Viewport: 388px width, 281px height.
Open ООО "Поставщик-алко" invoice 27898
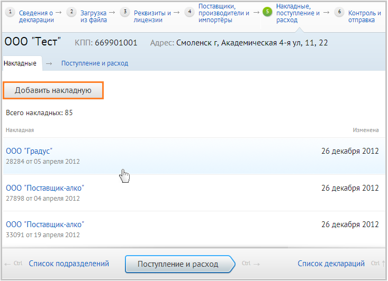pos(45,188)
